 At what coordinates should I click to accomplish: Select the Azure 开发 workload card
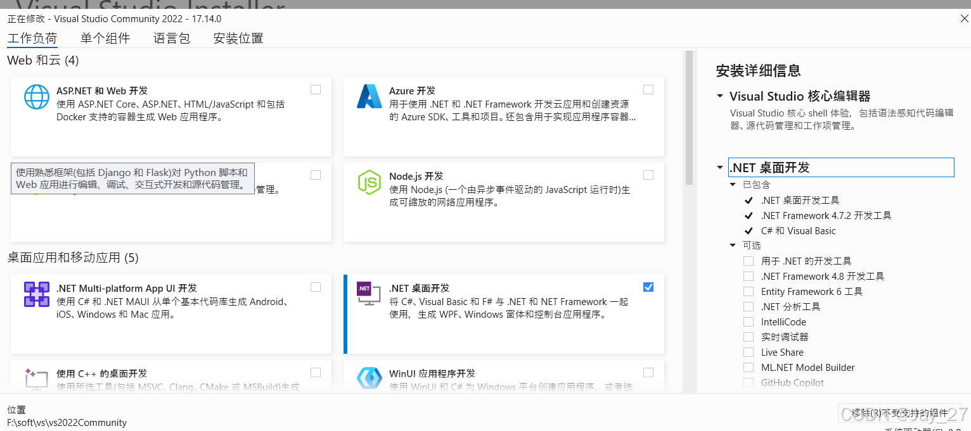(x=504, y=116)
